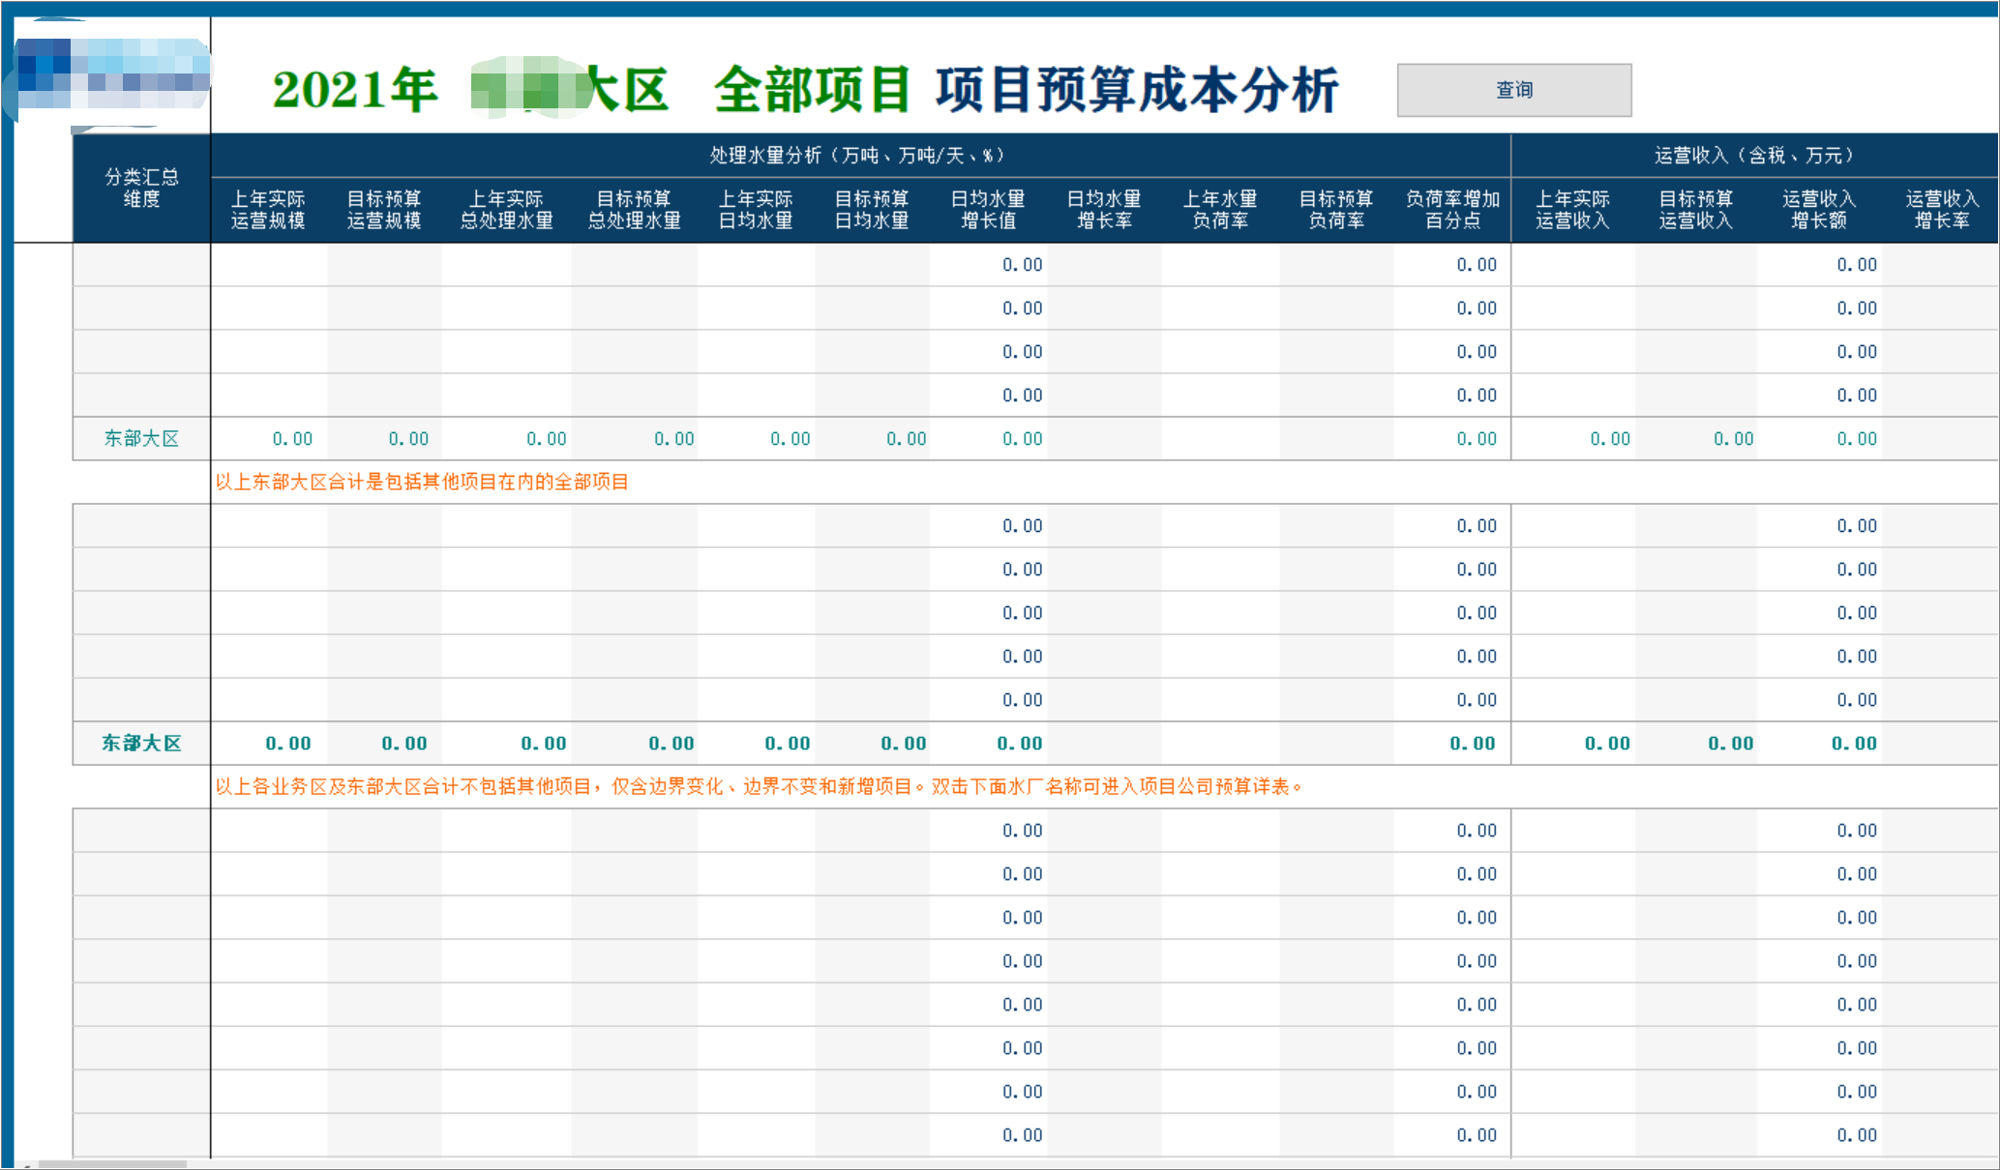
Task: Click the 处理水量分析 group header
Action: (x=860, y=156)
